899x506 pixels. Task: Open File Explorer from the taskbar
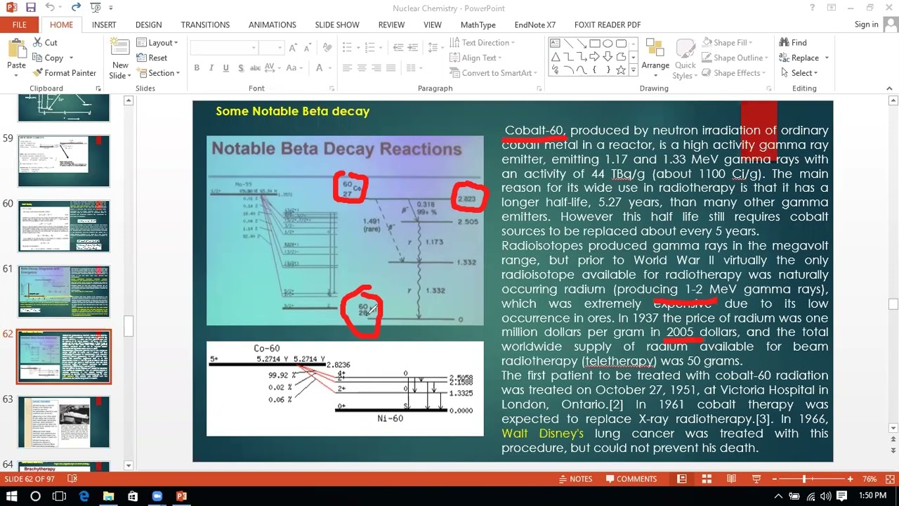coord(108,496)
